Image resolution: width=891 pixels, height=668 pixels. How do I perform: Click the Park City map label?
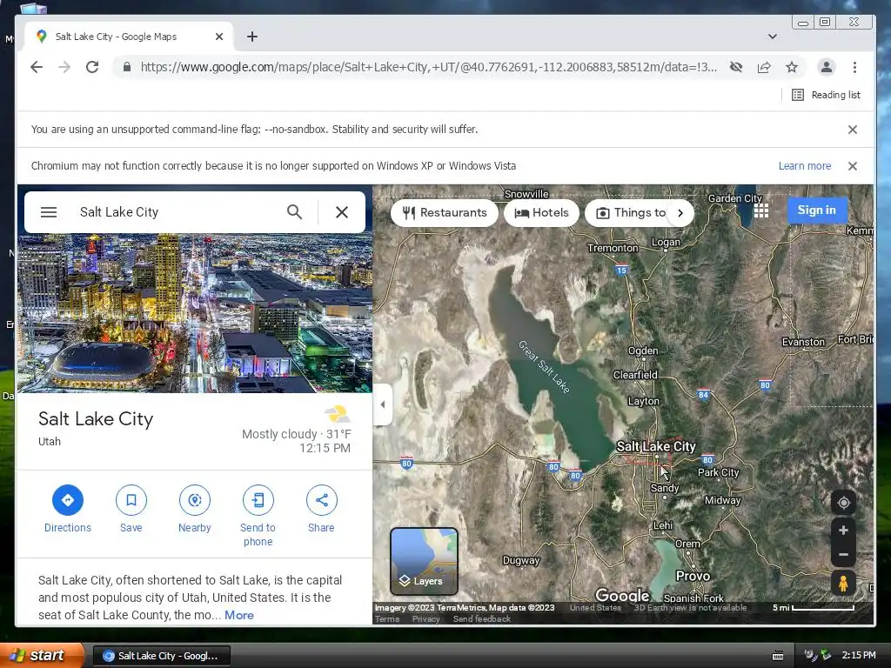(718, 472)
